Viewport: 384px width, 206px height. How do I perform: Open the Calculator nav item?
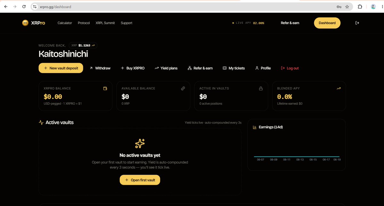click(x=65, y=23)
